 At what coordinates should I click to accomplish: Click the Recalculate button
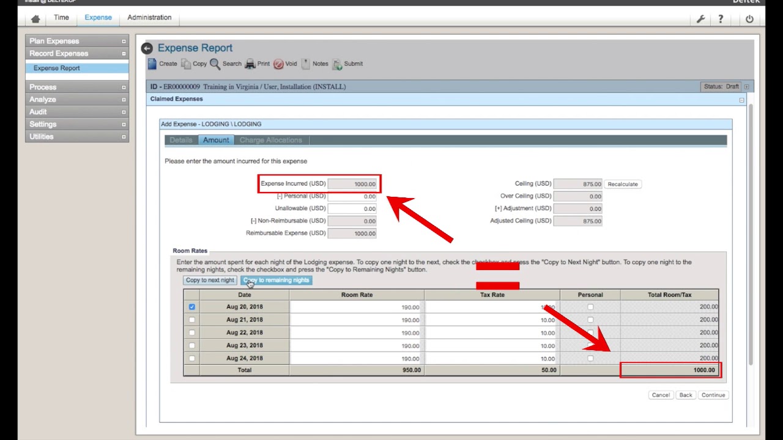(623, 184)
